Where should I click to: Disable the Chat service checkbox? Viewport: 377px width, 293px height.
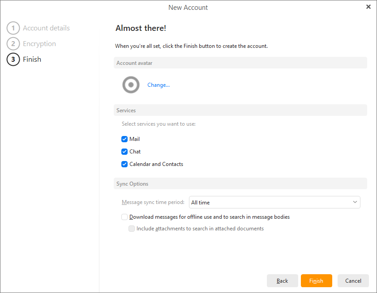pyautogui.click(x=124, y=152)
